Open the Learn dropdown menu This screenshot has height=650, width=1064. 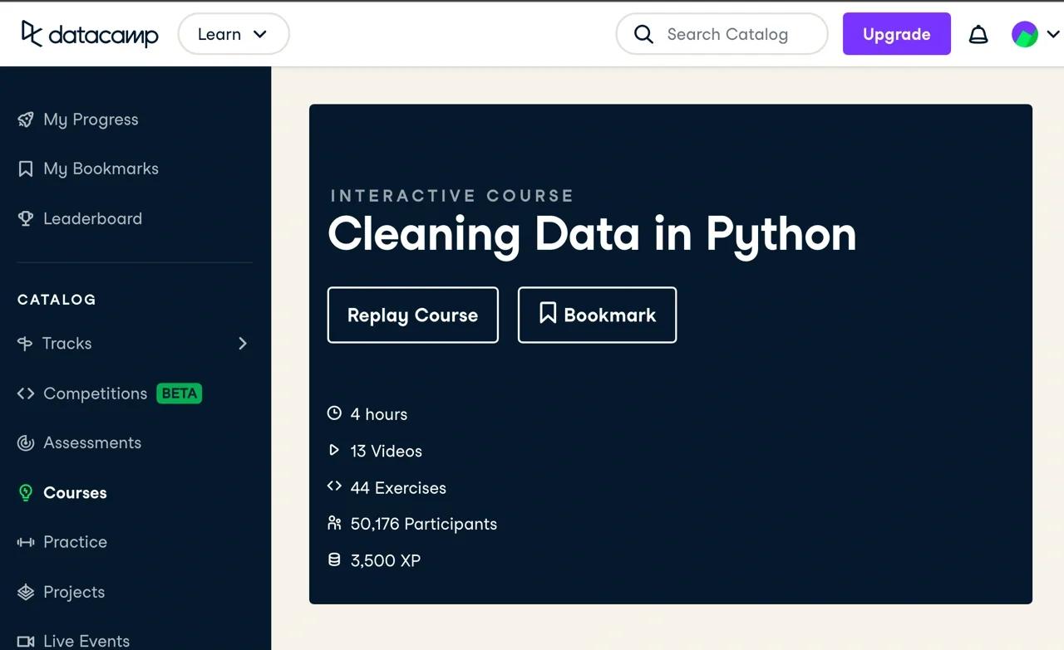tap(233, 34)
